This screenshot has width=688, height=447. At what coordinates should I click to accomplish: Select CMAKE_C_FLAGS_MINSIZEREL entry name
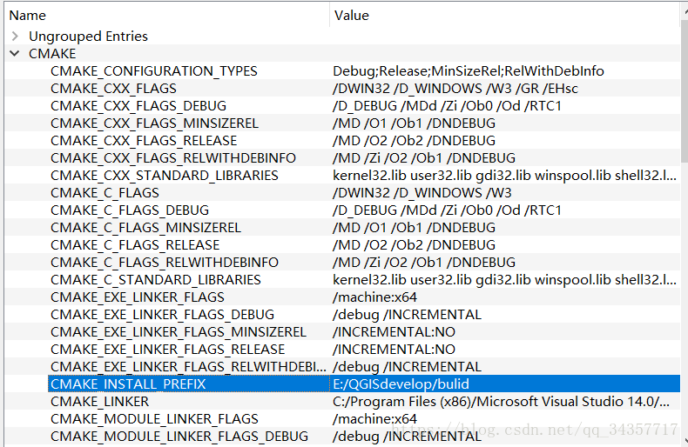pos(145,228)
